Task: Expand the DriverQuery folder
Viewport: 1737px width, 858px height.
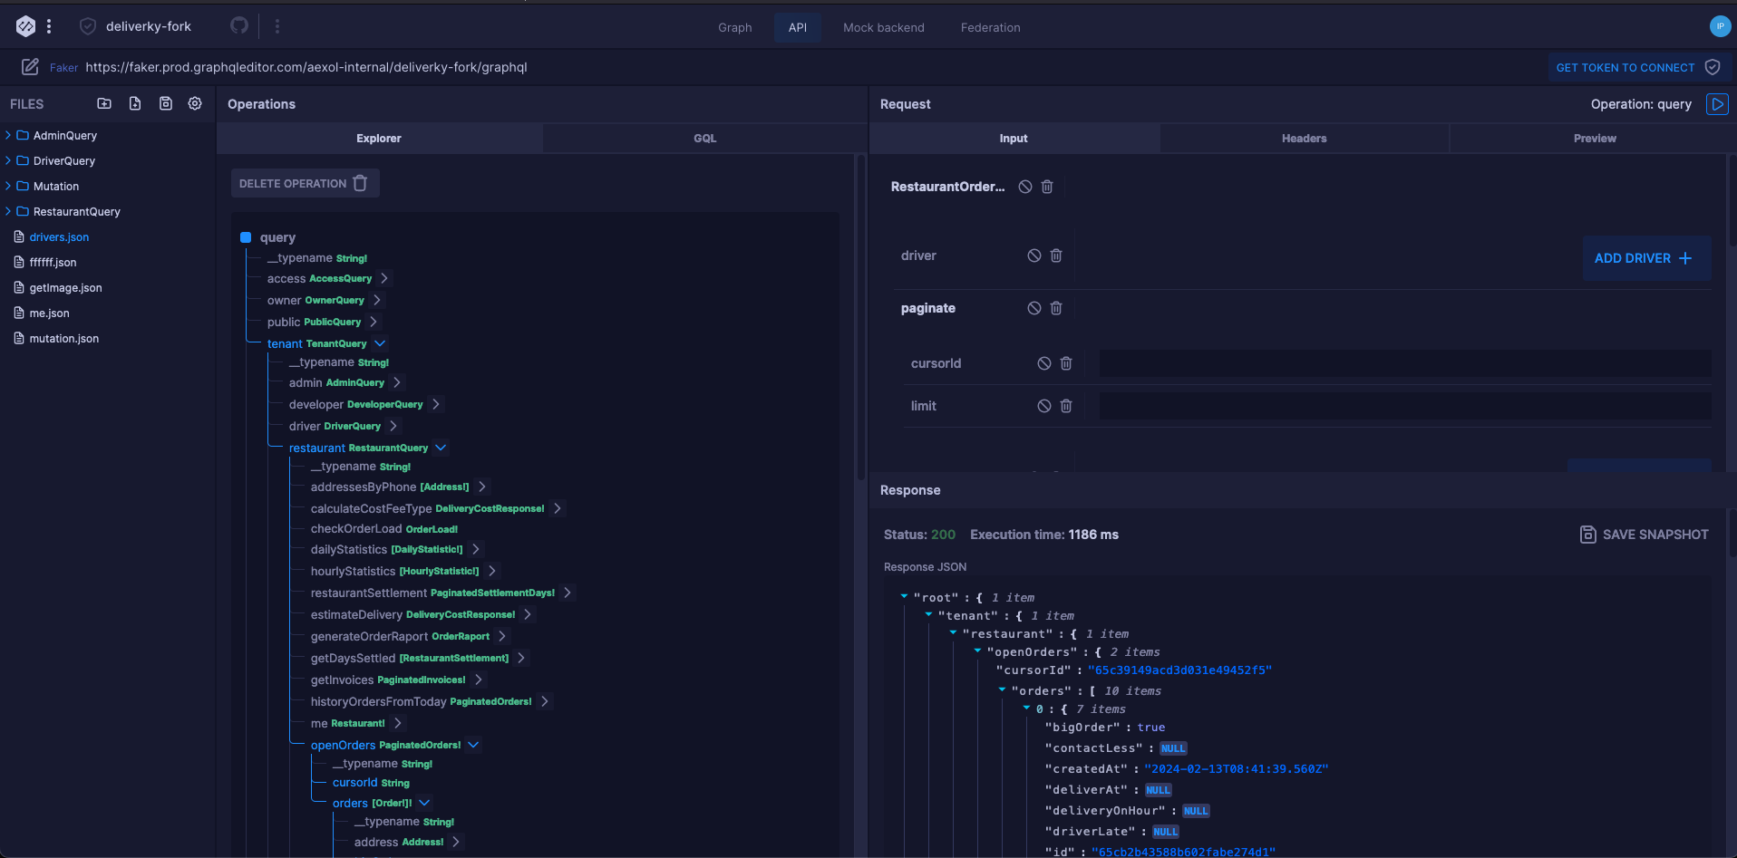Action: (x=8, y=160)
